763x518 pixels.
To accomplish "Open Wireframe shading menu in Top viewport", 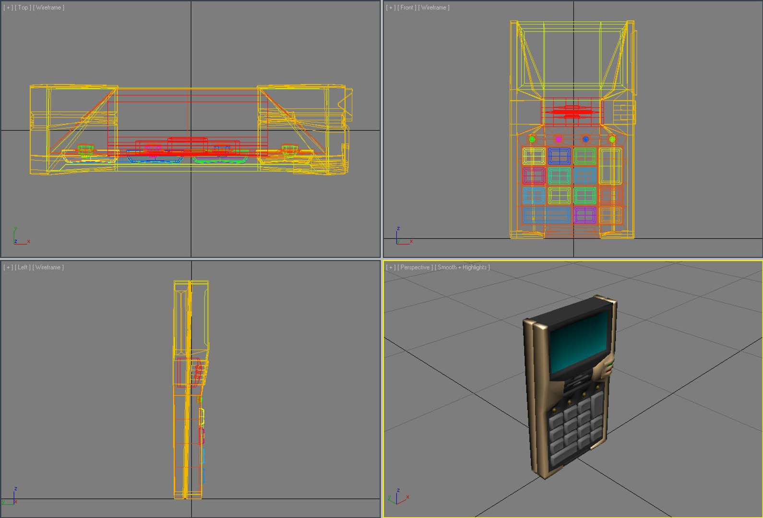I will click(48, 8).
